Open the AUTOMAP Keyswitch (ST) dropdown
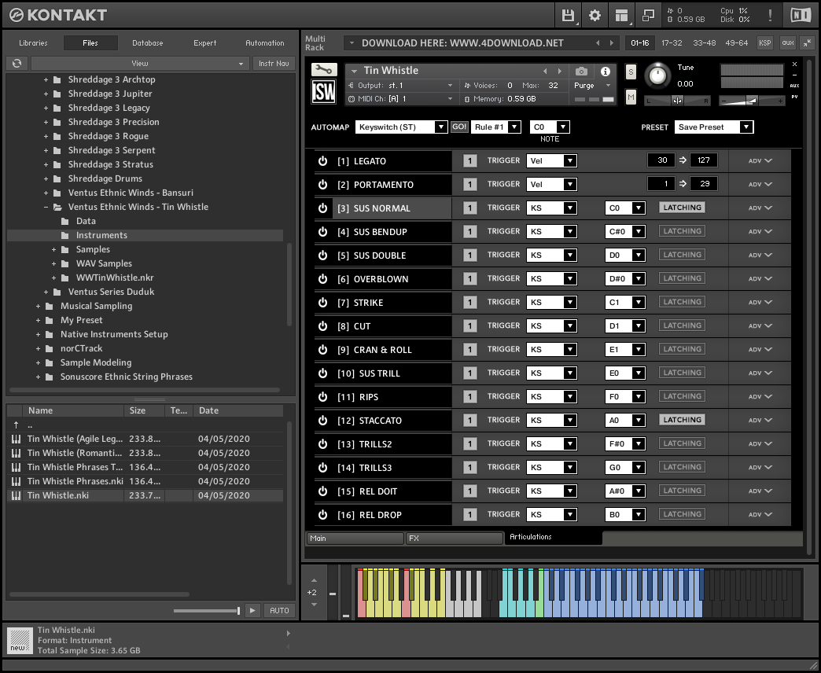Image resolution: width=821 pixels, height=673 pixels. click(x=401, y=127)
